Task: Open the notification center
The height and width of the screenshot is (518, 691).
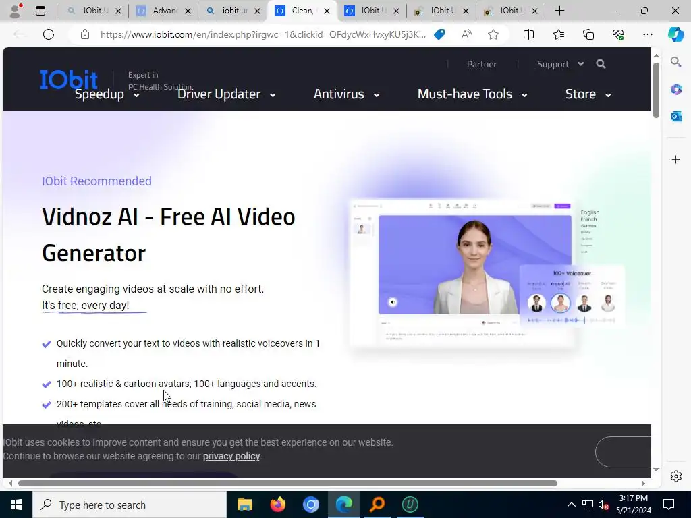Action: (x=669, y=505)
